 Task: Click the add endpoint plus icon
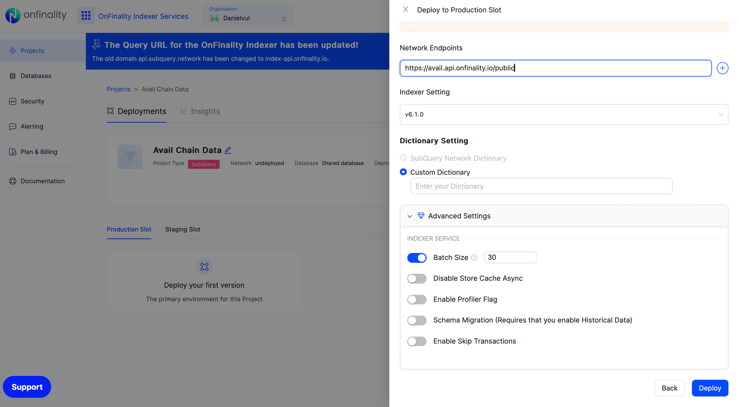(722, 68)
